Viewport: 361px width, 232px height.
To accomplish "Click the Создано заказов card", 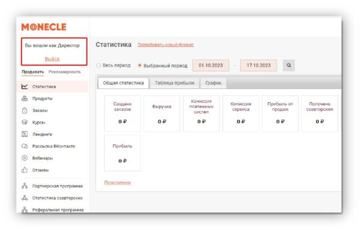I will pos(122,114).
